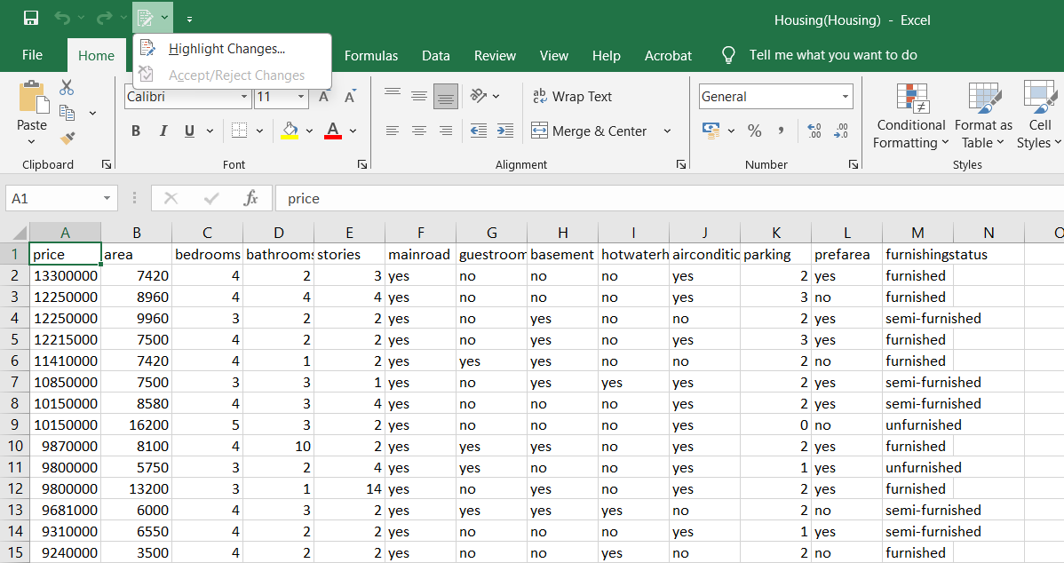
Task: Toggle Wrap Text option
Action: pos(572,96)
